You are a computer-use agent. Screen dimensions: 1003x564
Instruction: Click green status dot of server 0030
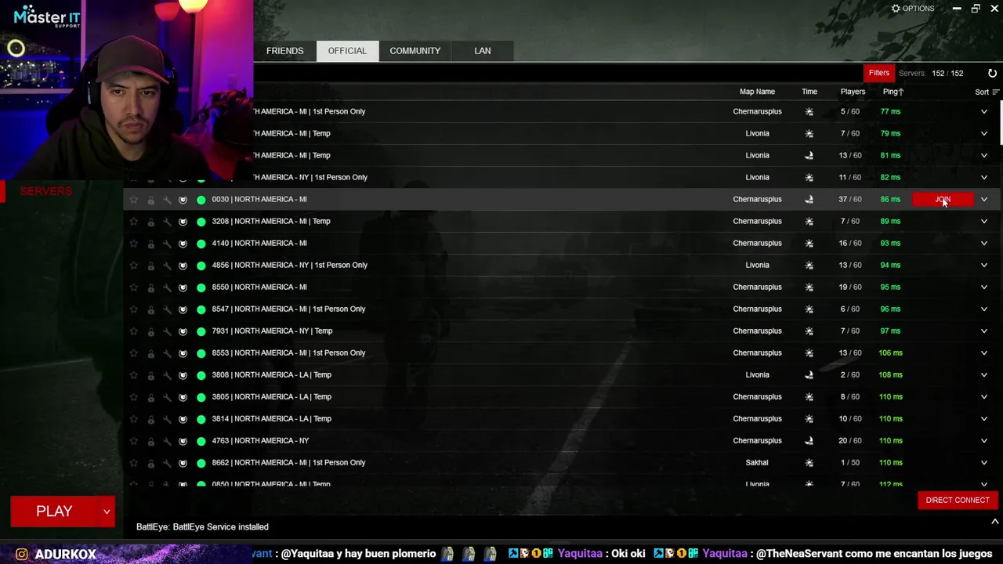coord(201,200)
